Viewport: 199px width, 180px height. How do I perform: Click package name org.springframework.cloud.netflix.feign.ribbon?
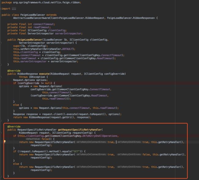tap(47, 2)
